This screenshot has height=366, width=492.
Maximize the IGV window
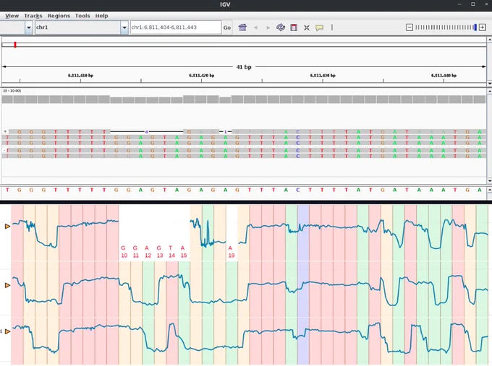coord(473,4)
